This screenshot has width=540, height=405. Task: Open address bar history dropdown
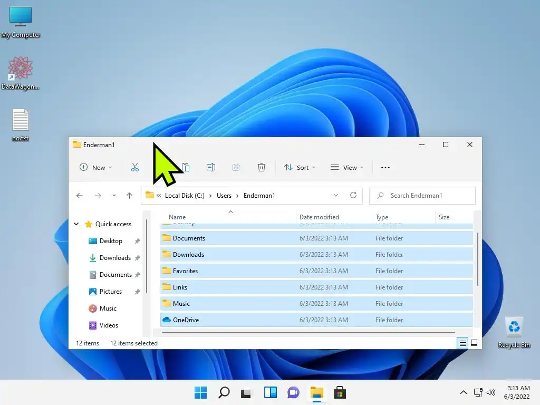click(x=336, y=195)
